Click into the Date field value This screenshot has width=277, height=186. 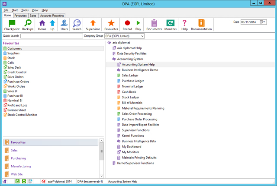click(x=248, y=22)
